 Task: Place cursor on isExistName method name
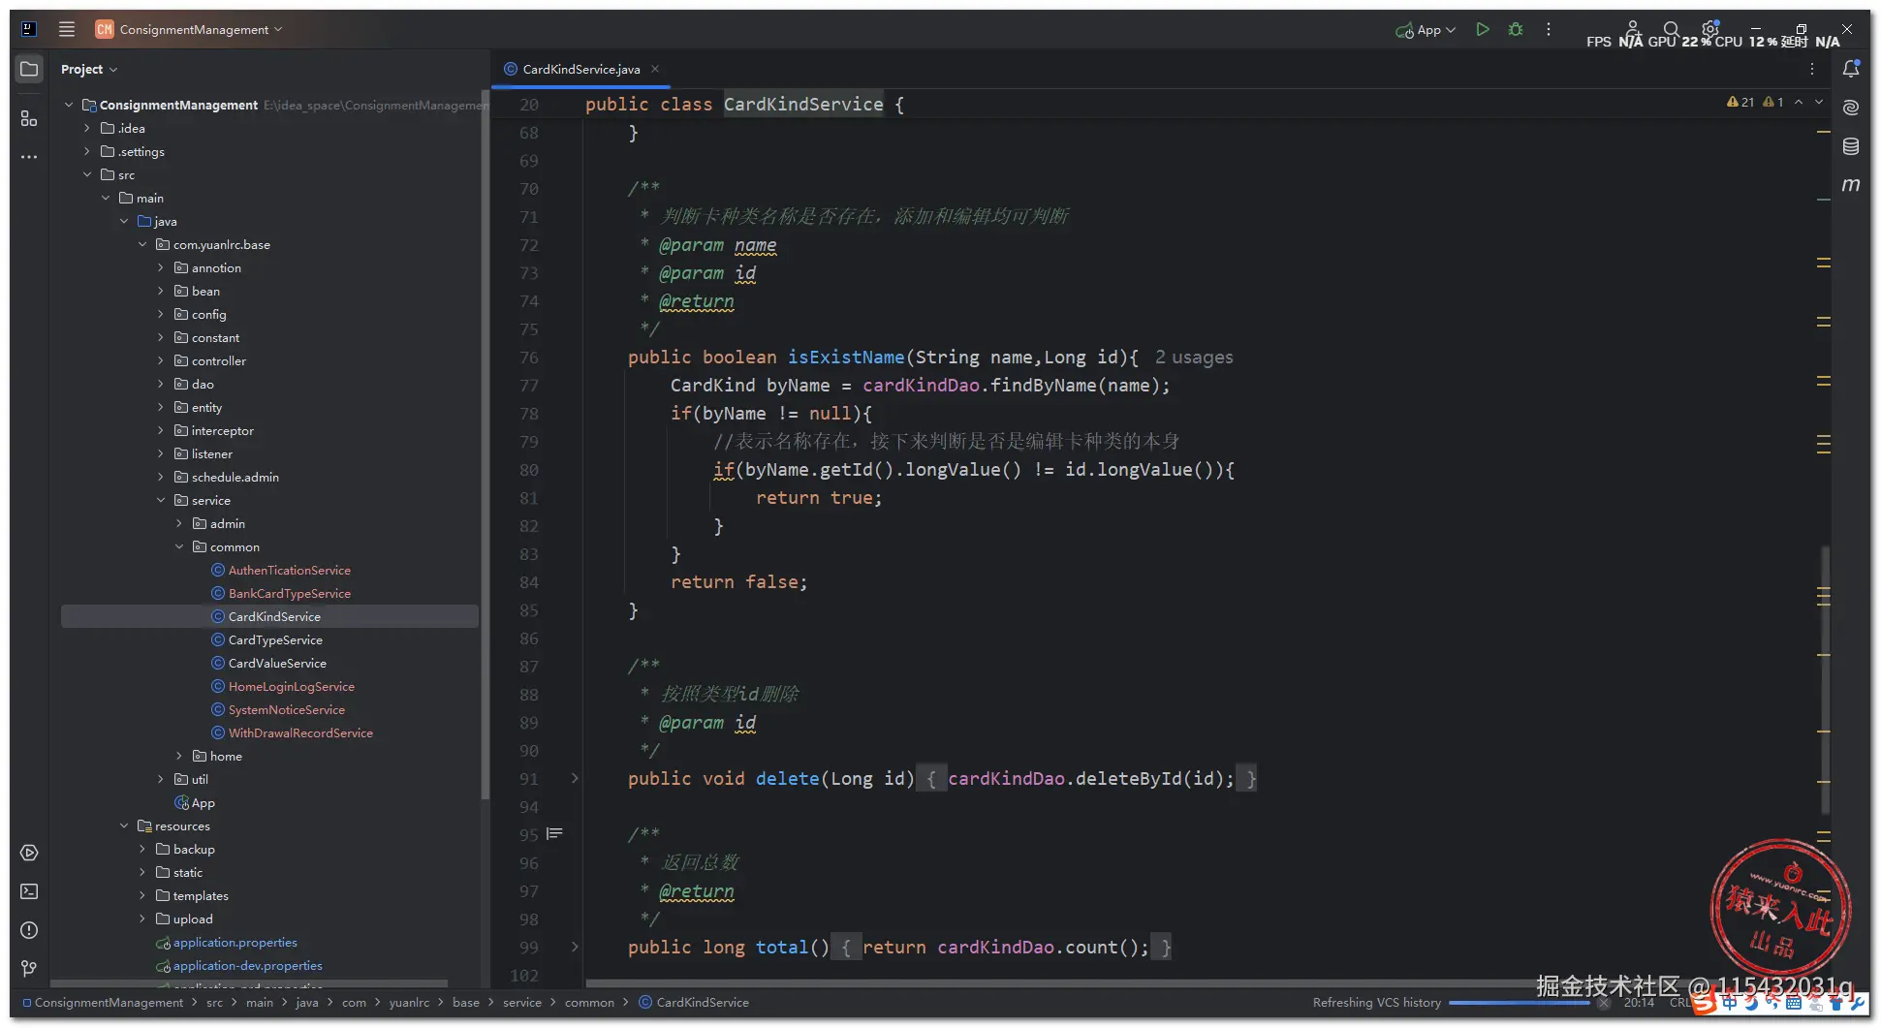pos(845,357)
